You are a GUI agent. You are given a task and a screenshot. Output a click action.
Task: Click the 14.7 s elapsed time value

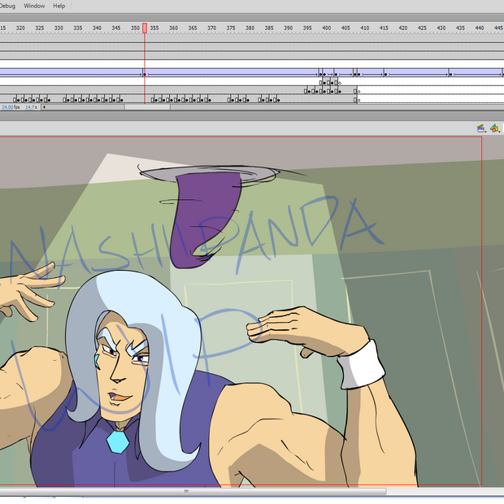31,107
